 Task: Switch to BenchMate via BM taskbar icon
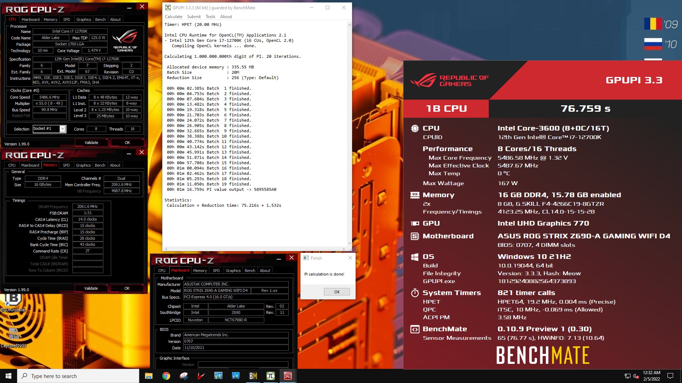pyautogui.click(x=253, y=376)
